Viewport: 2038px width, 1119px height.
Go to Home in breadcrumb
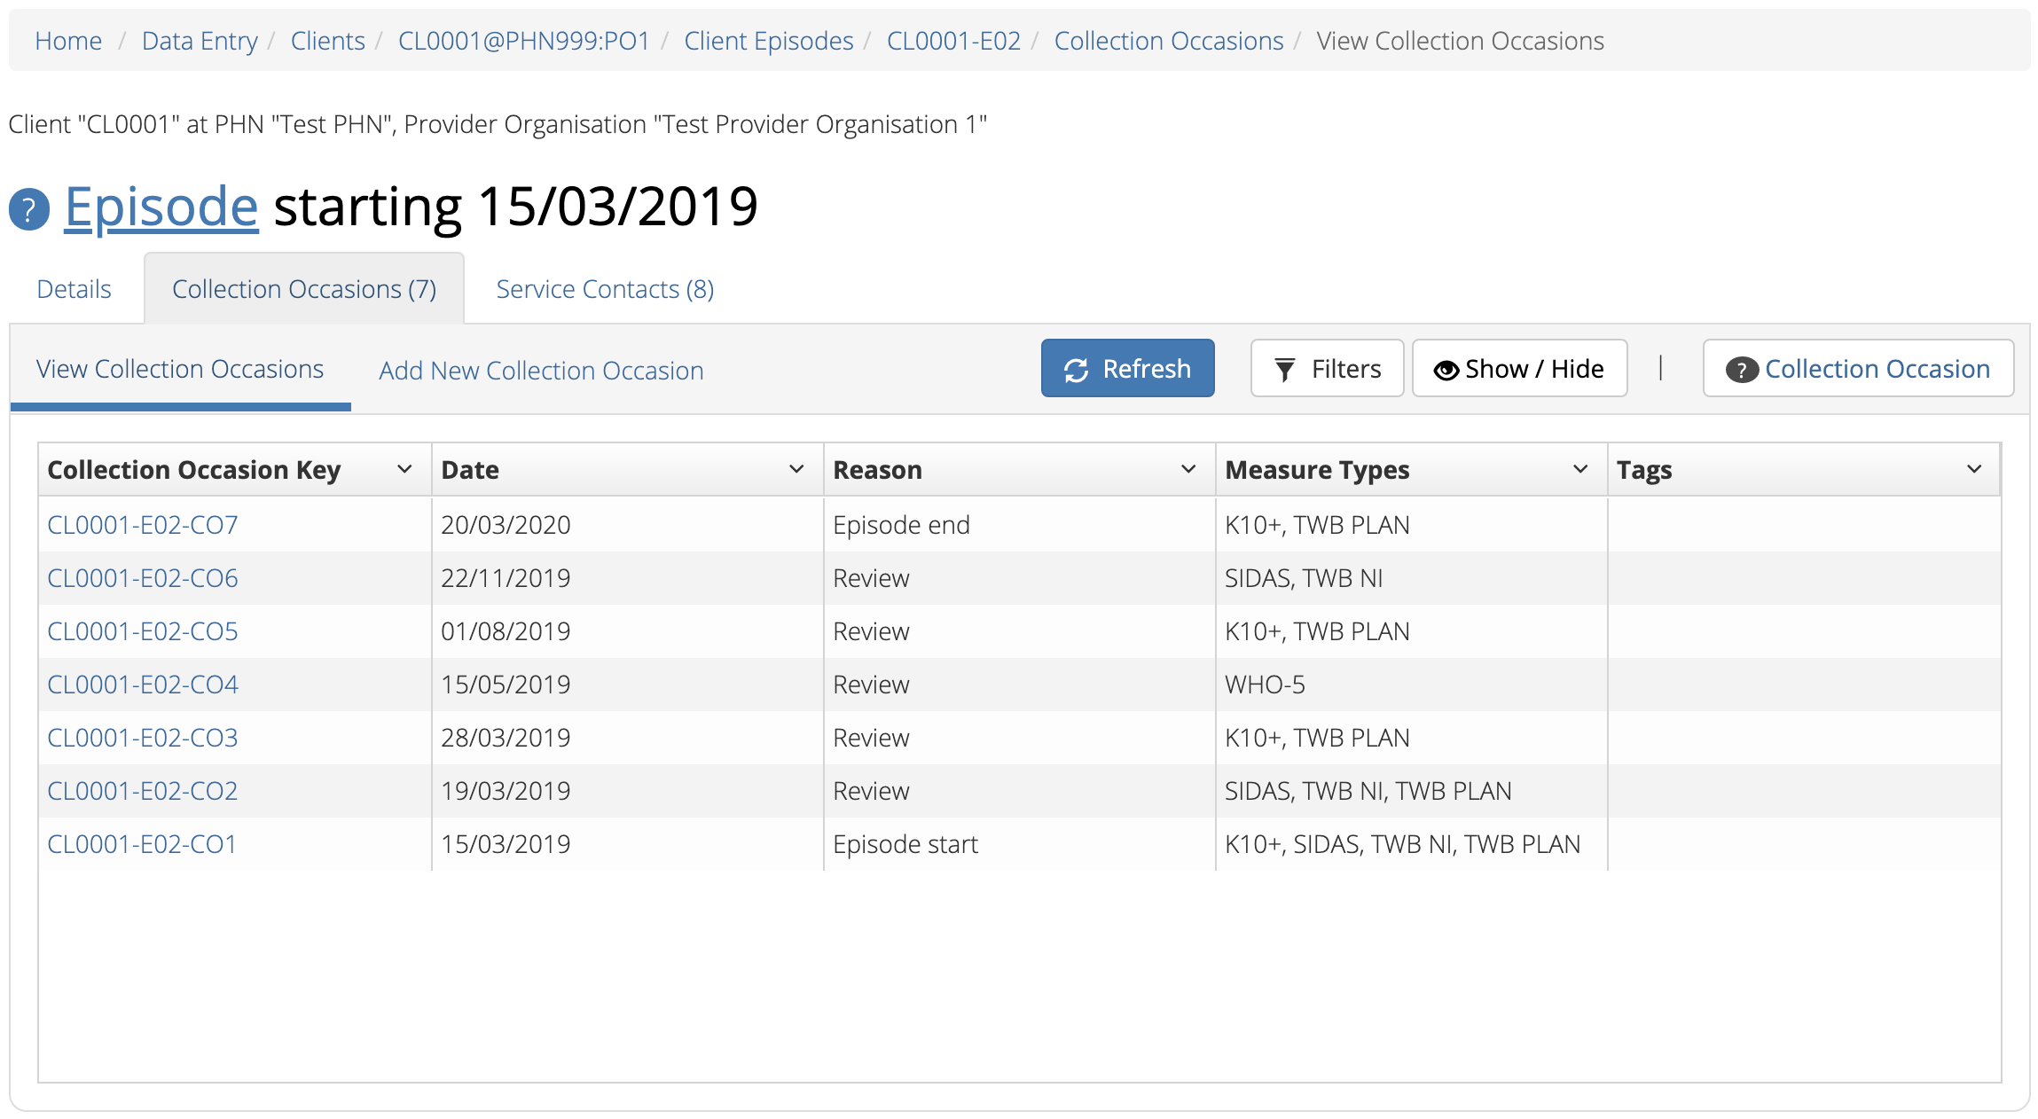(x=68, y=41)
